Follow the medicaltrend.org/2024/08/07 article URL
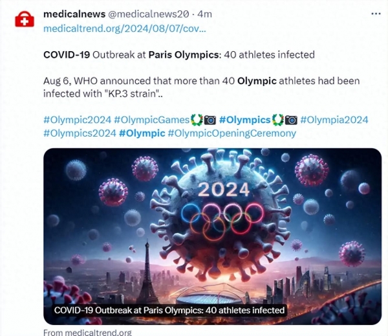 click(x=125, y=28)
